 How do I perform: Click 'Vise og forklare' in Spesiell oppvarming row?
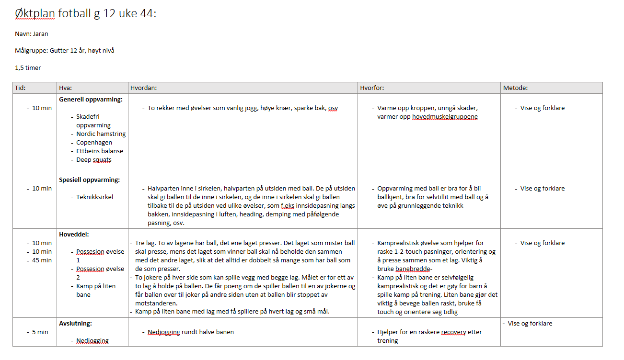543,189
